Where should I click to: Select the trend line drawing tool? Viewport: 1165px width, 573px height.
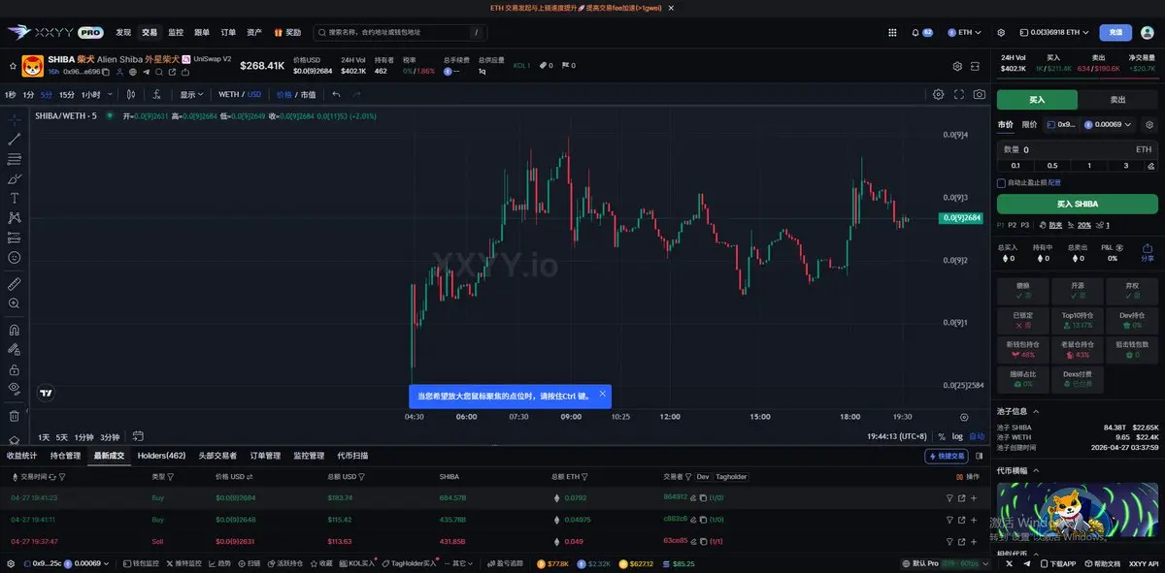(14, 140)
